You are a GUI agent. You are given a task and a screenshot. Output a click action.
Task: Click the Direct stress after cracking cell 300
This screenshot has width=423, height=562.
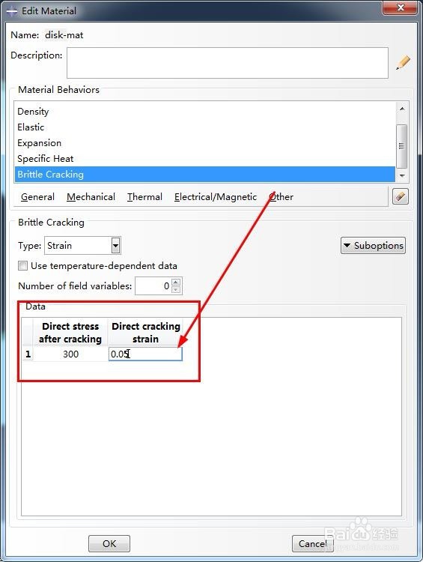pyautogui.click(x=70, y=354)
